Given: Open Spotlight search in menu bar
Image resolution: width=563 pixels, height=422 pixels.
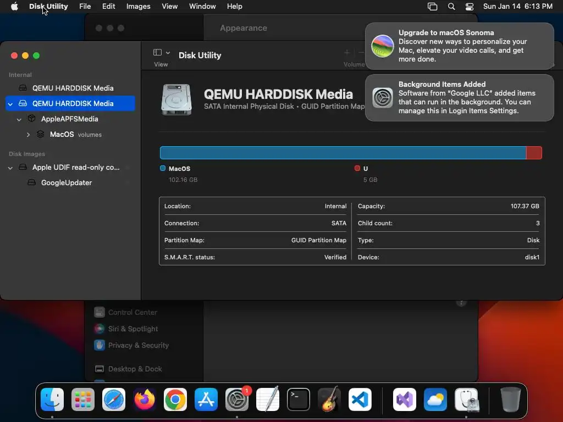Looking at the screenshot, I should click(451, 7).
